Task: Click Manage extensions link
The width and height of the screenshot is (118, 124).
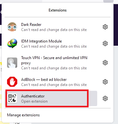Action: point(23,115)
